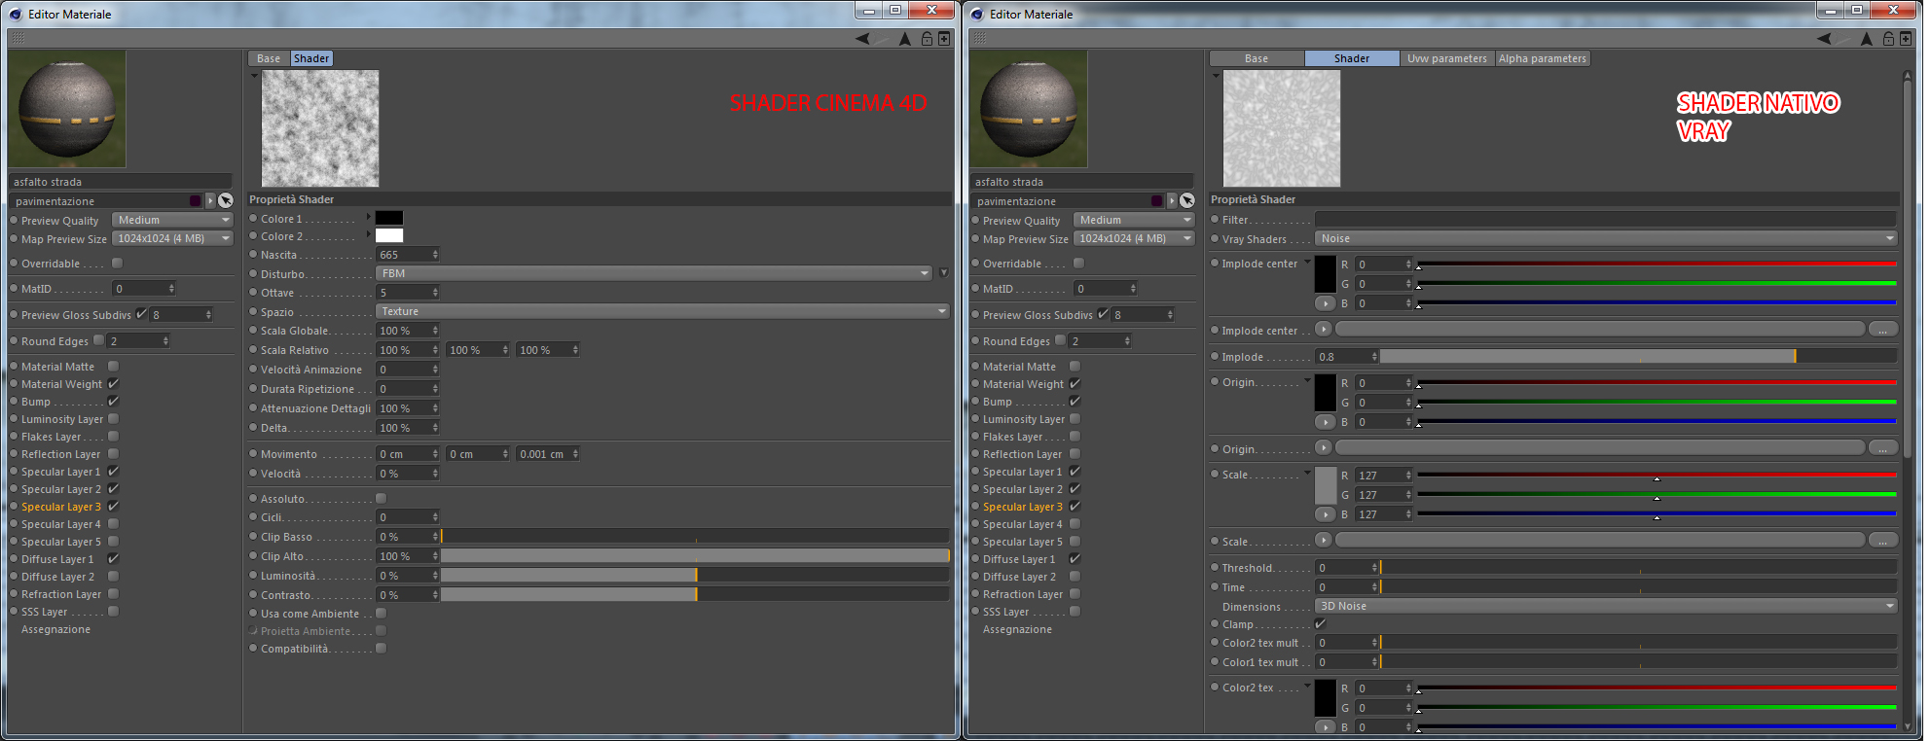Click the small arrow right of pavimentazione, left window
This screenshot has width=1931, height=741.
point(210,201)
